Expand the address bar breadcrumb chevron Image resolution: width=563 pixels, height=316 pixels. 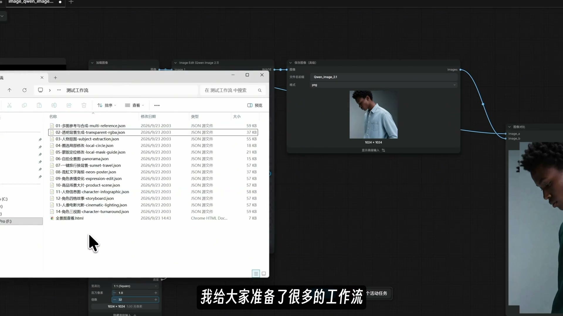click(50, 90)
